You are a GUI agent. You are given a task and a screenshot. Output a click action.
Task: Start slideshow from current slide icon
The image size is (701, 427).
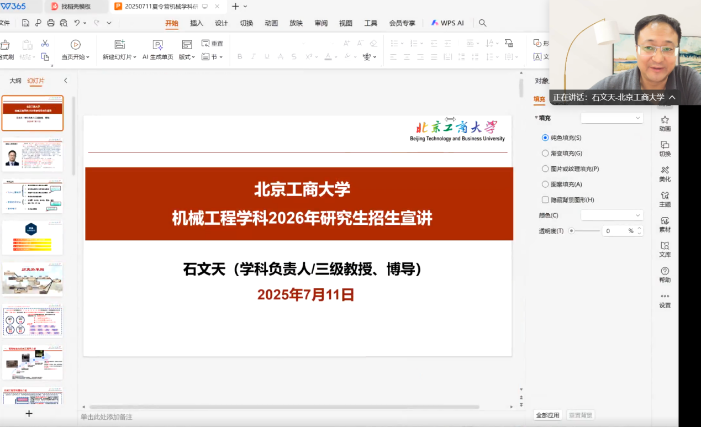coord(76,45)
